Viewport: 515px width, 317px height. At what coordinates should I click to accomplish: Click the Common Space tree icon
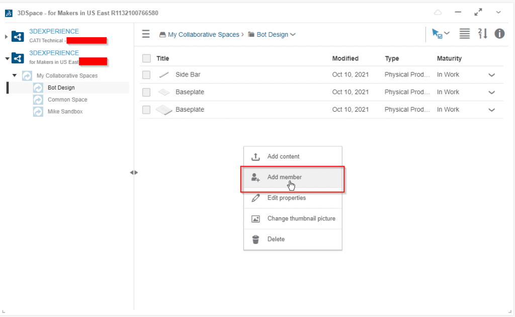[38, 100]
